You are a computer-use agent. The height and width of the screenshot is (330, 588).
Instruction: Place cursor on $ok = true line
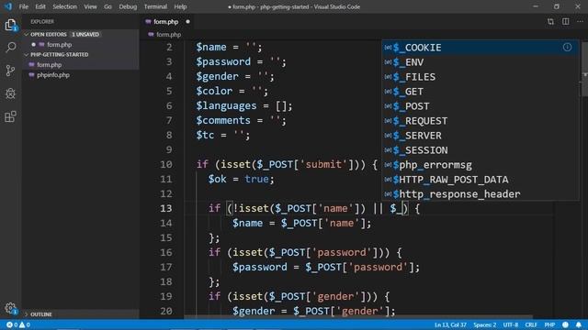click(241, 180)
